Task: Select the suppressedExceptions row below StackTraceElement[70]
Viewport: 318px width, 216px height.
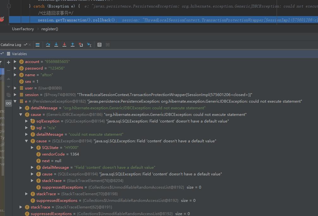Action: [165, 201]
